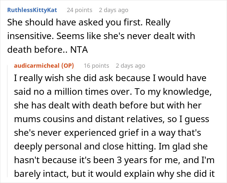Click the line 'deeply personal and close hitting'
227x183 pixels.
coord(111,147)
